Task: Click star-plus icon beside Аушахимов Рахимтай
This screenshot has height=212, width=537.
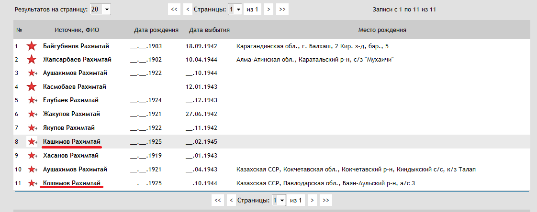Action: click(x=33, y=170)
